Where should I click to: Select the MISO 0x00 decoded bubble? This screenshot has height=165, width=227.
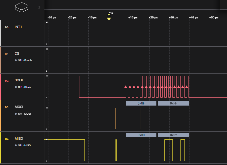[141, 135]
